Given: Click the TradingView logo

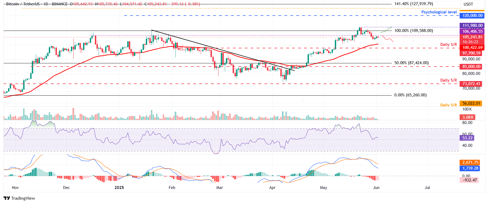Looking at the screenshot, I should click(19, 198).
